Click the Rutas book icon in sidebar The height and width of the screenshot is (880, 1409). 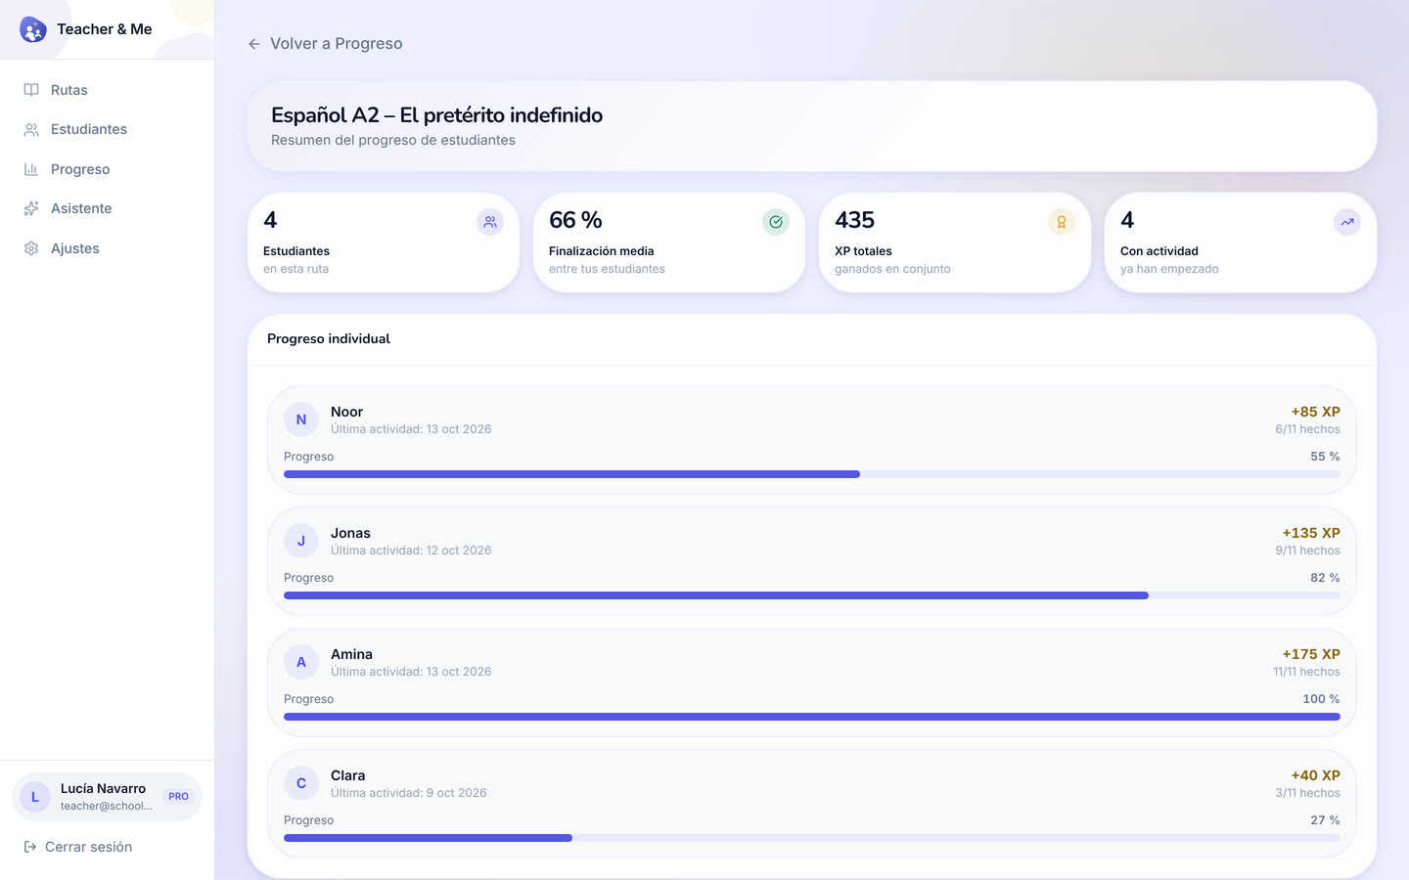point(31,90)
